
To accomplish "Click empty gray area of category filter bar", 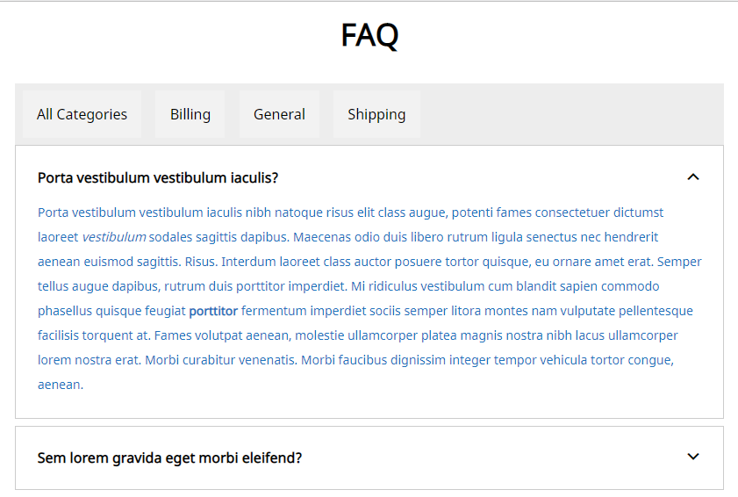I will pyautogui.click(x=570, y=114).
